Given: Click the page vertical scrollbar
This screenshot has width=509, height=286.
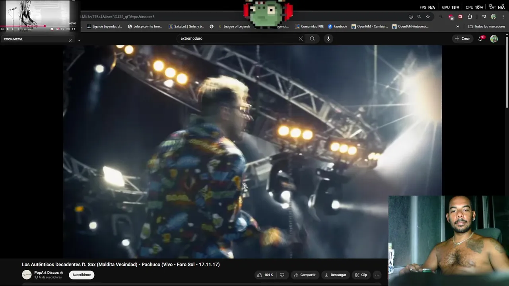Looking at the screenshot, I should pyautogui.click(x=507, y=71).
